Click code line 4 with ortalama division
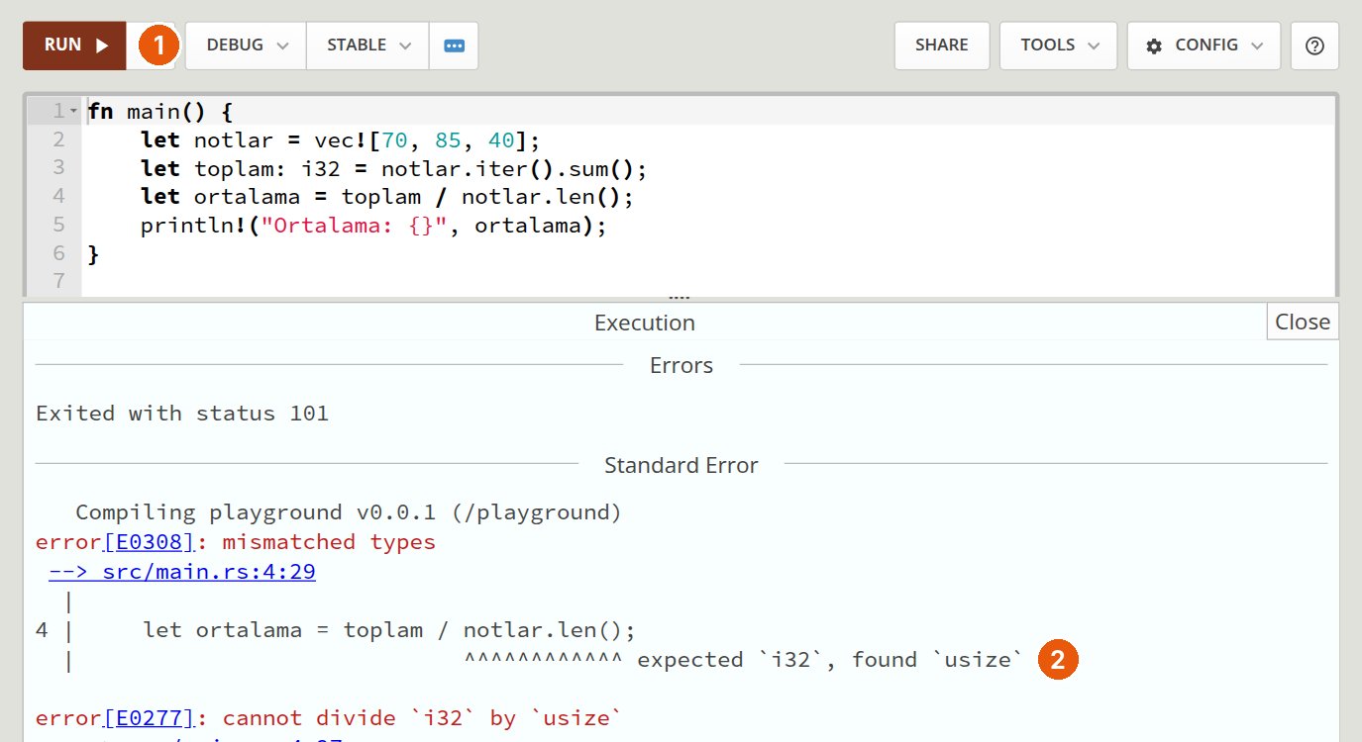The width and height of the screenshot is (1362, 742). pyautogui.click(x=386, y=197)
